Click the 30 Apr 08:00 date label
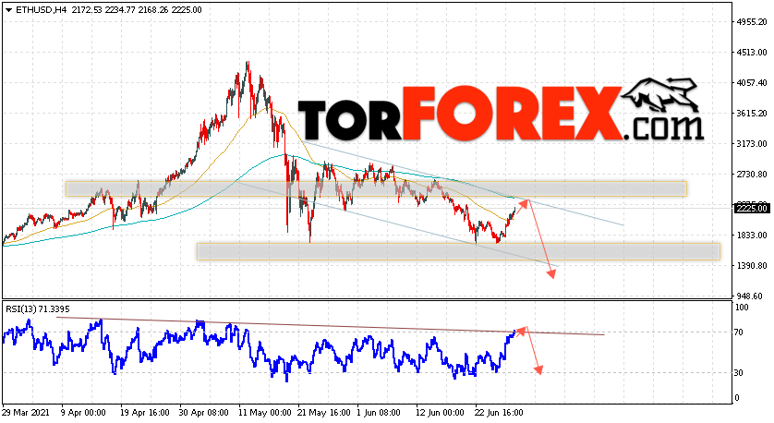The width and height of the screenshot is (774, 423). 203,413
